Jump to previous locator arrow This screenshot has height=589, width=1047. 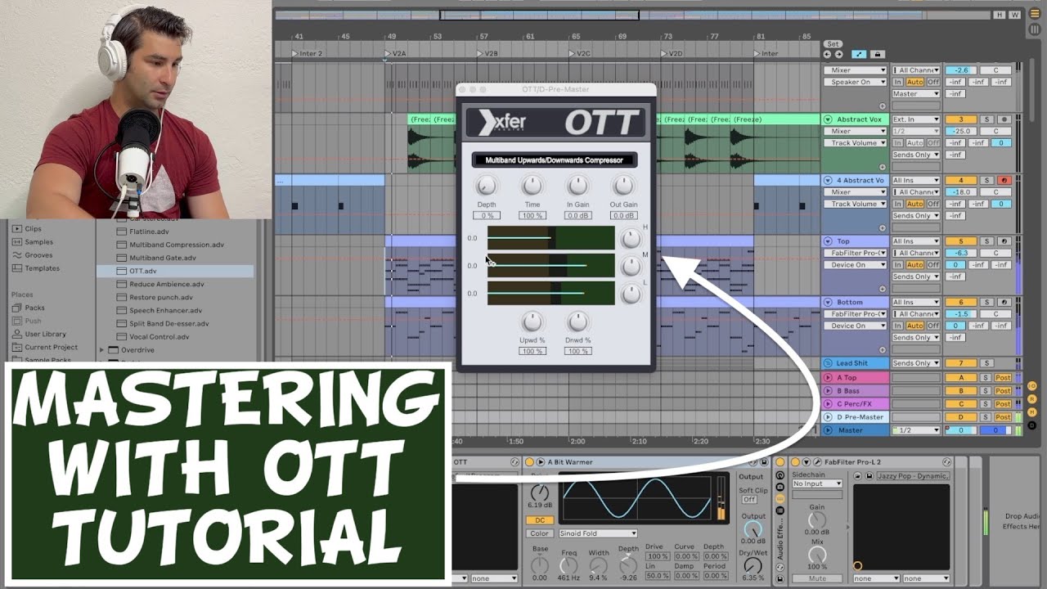click(x=827, y=54)
